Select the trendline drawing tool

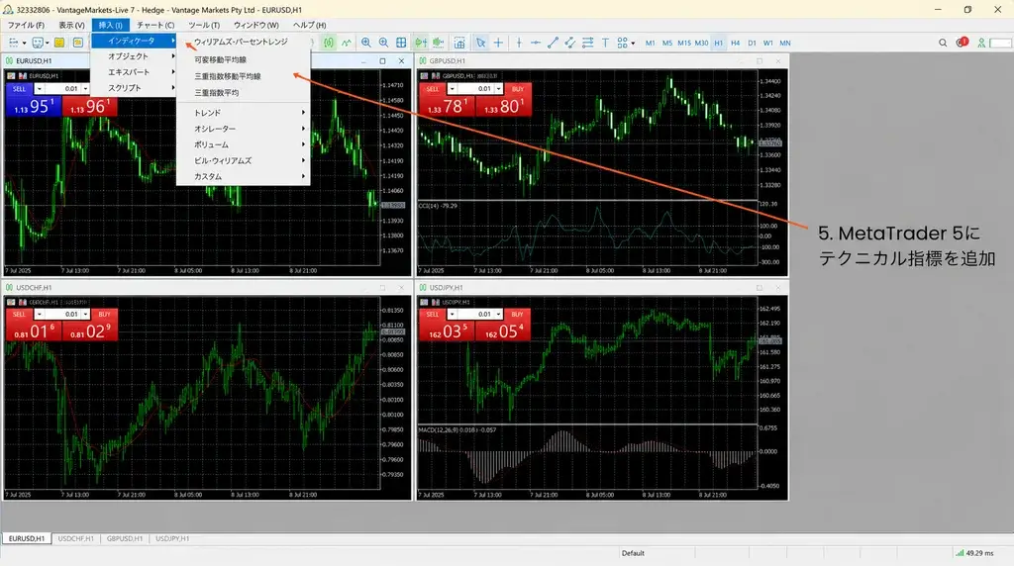[x=553, y=43]
